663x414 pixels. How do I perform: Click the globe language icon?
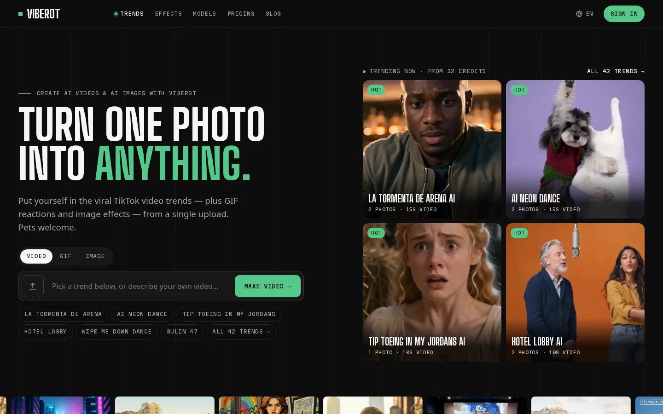coord(579,14)
